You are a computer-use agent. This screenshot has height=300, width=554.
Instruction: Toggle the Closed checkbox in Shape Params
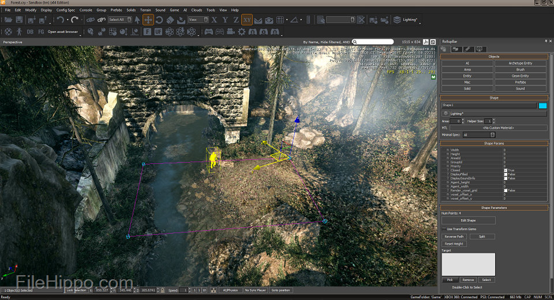point(506,170)
